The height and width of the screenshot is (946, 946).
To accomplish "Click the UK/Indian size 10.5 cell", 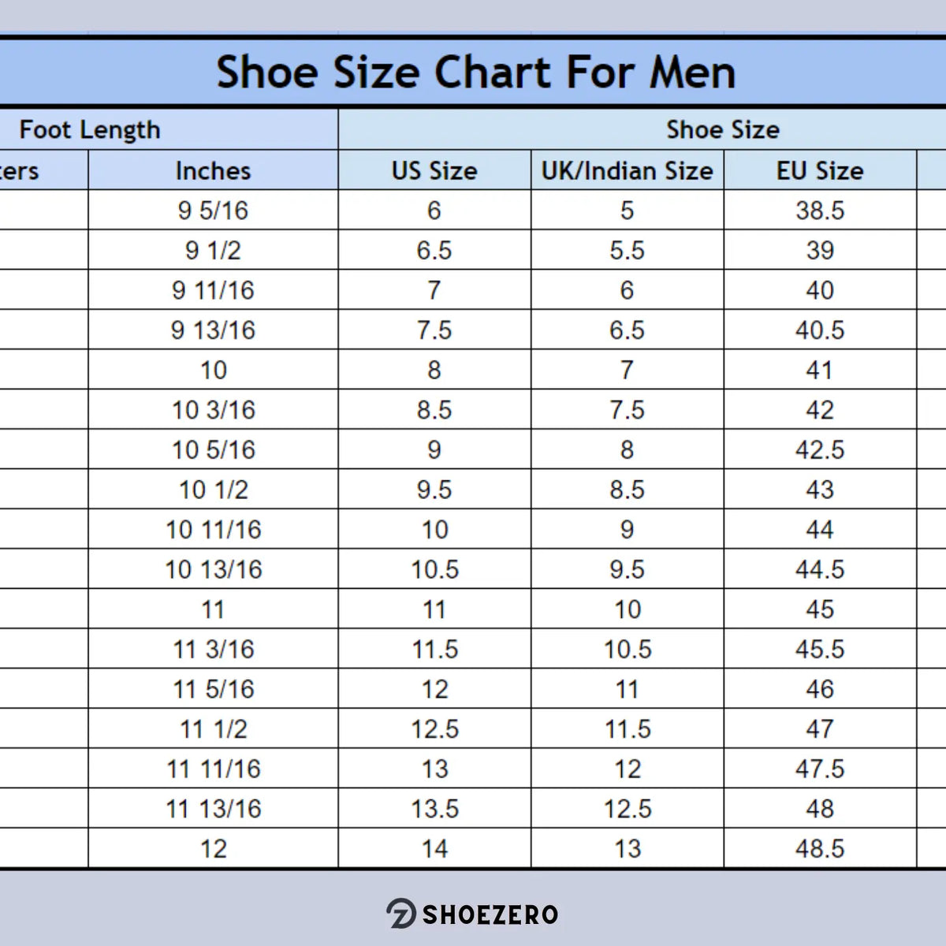I will point(628,649).
